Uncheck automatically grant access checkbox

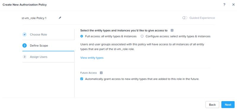coord(82,79)
